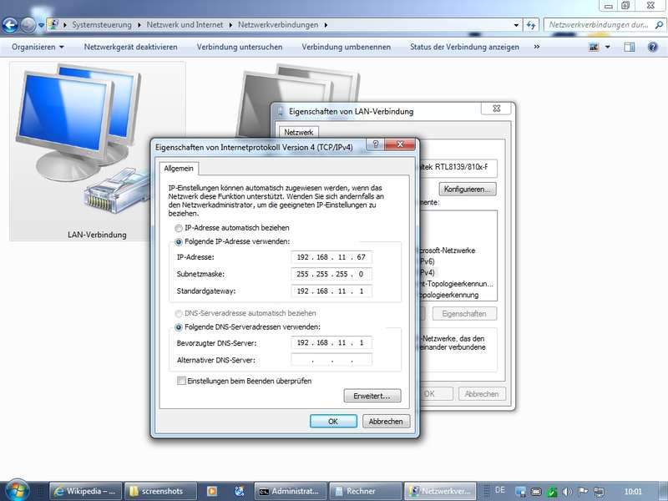
Task: Switch to the Administrator command prompt taskbar button
Action: tap(291, 491)
